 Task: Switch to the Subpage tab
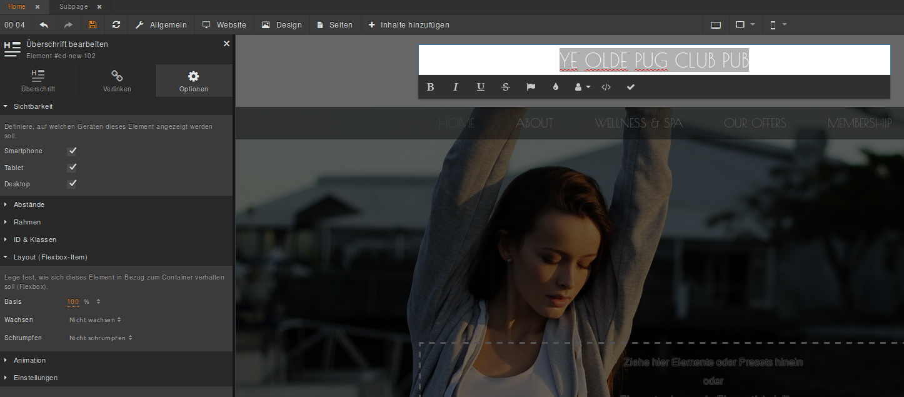pyautogui.click(x=74, y=6)
